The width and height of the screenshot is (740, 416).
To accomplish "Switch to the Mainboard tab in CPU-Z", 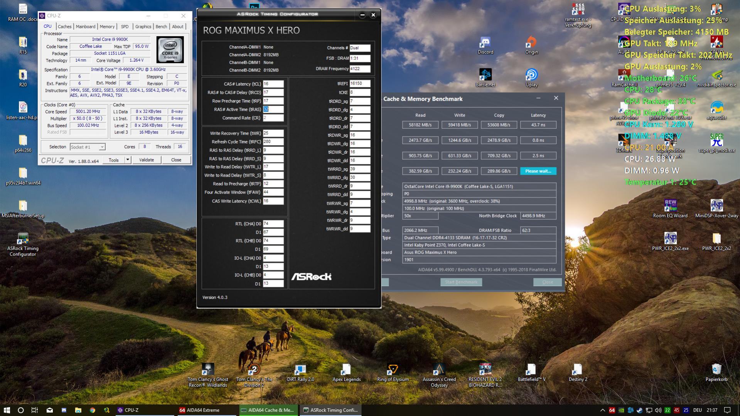I will [85, 27].
